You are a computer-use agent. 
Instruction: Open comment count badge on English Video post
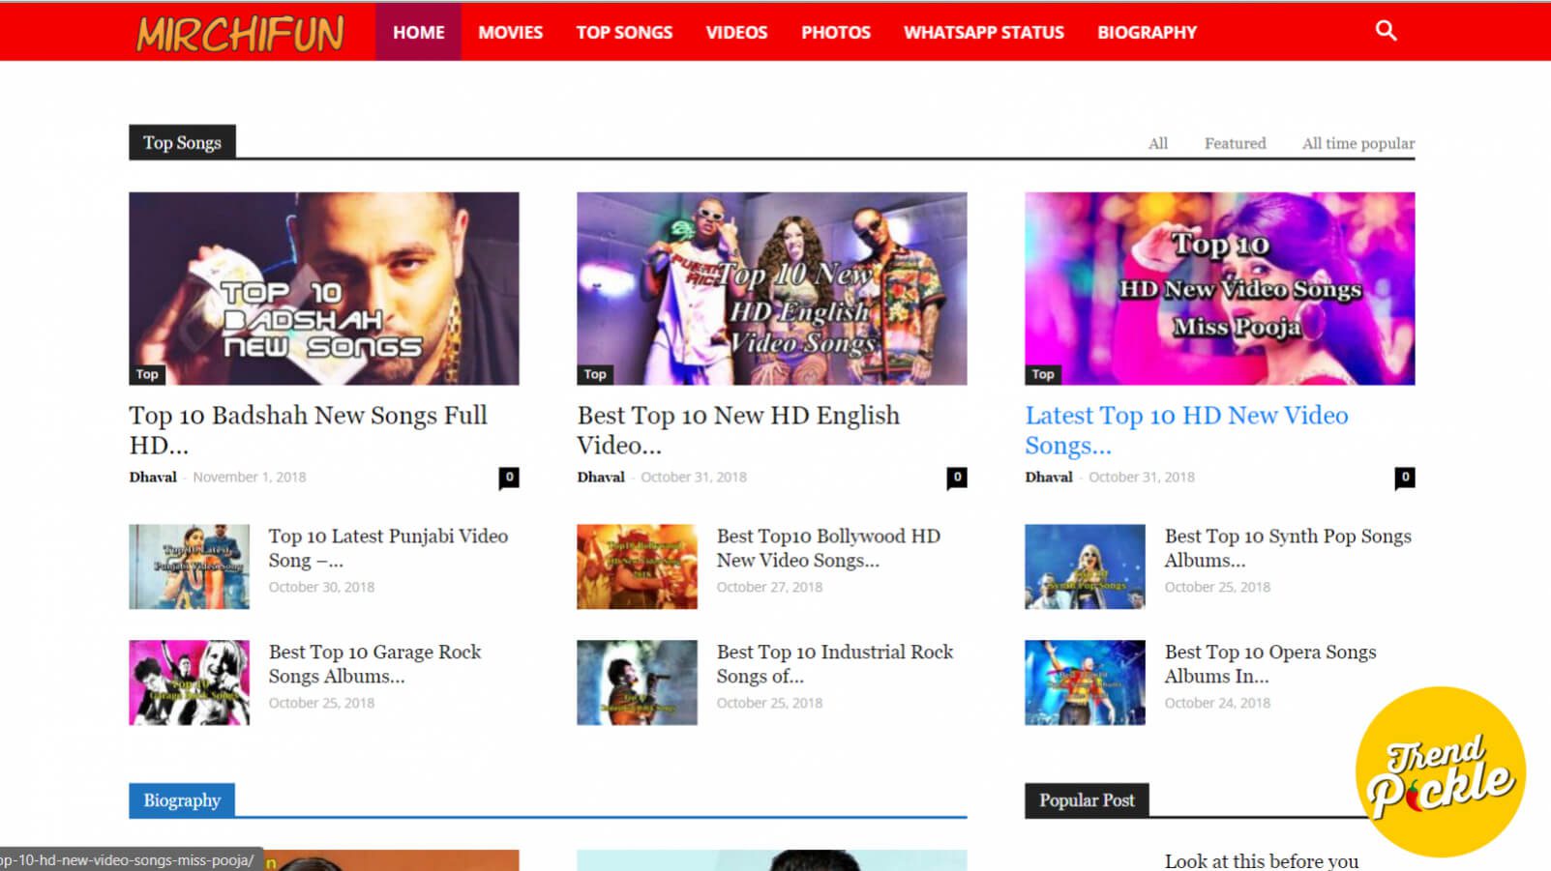pos(957,477)
